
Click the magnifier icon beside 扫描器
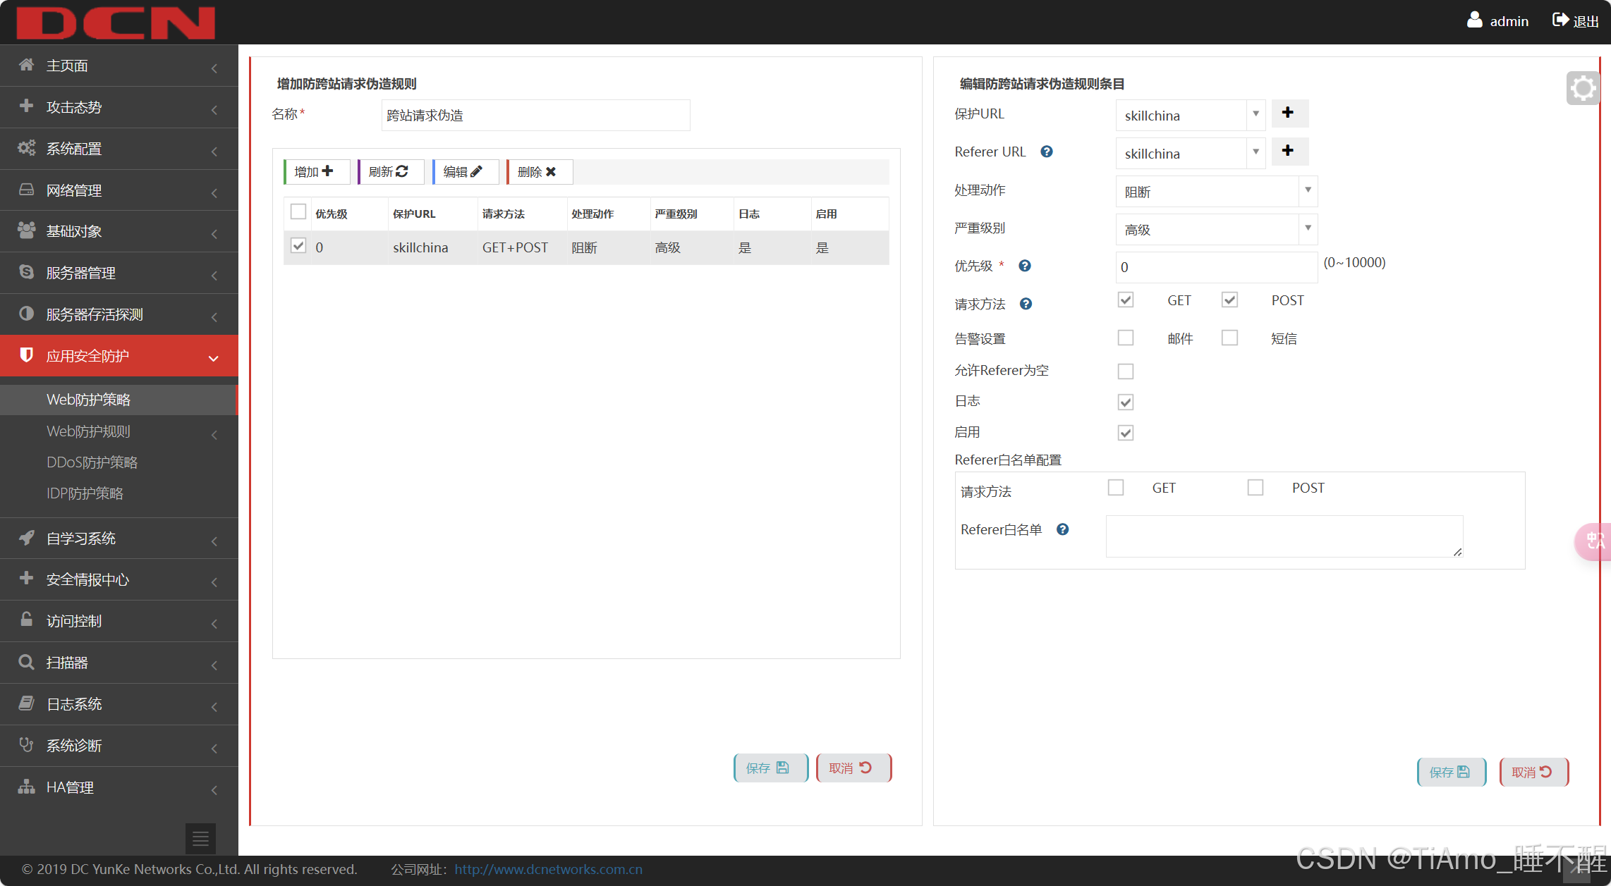point(26,662)
